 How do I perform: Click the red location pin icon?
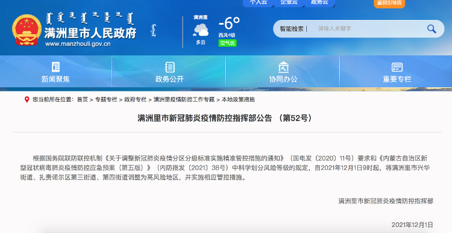pyautogui.click(x=27, y=100)
